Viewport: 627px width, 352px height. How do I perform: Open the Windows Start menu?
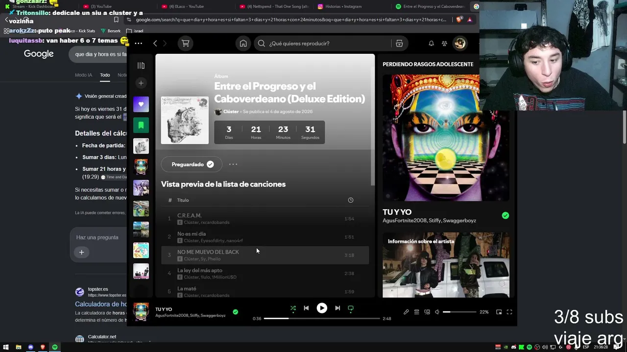[x=6, y=347]
